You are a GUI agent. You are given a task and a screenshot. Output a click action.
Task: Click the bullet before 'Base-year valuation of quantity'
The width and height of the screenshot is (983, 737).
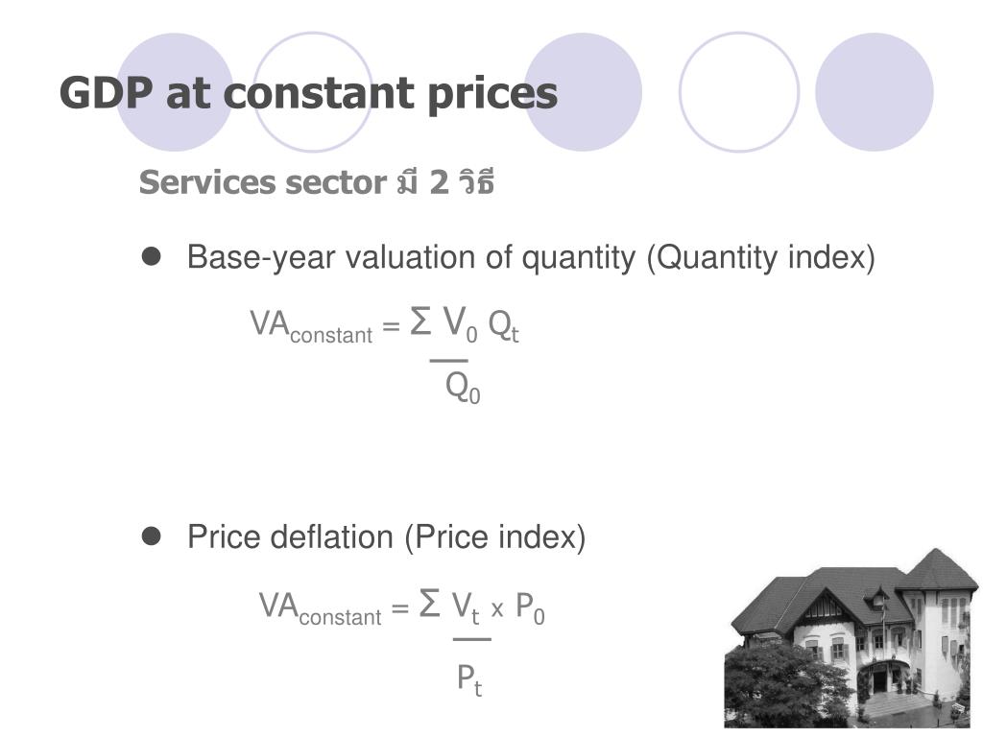point(151,256)
